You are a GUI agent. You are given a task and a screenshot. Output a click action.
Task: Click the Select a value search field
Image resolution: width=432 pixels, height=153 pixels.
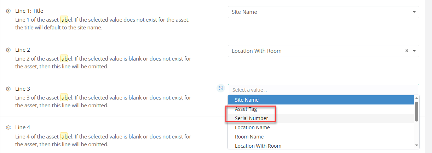323,90
